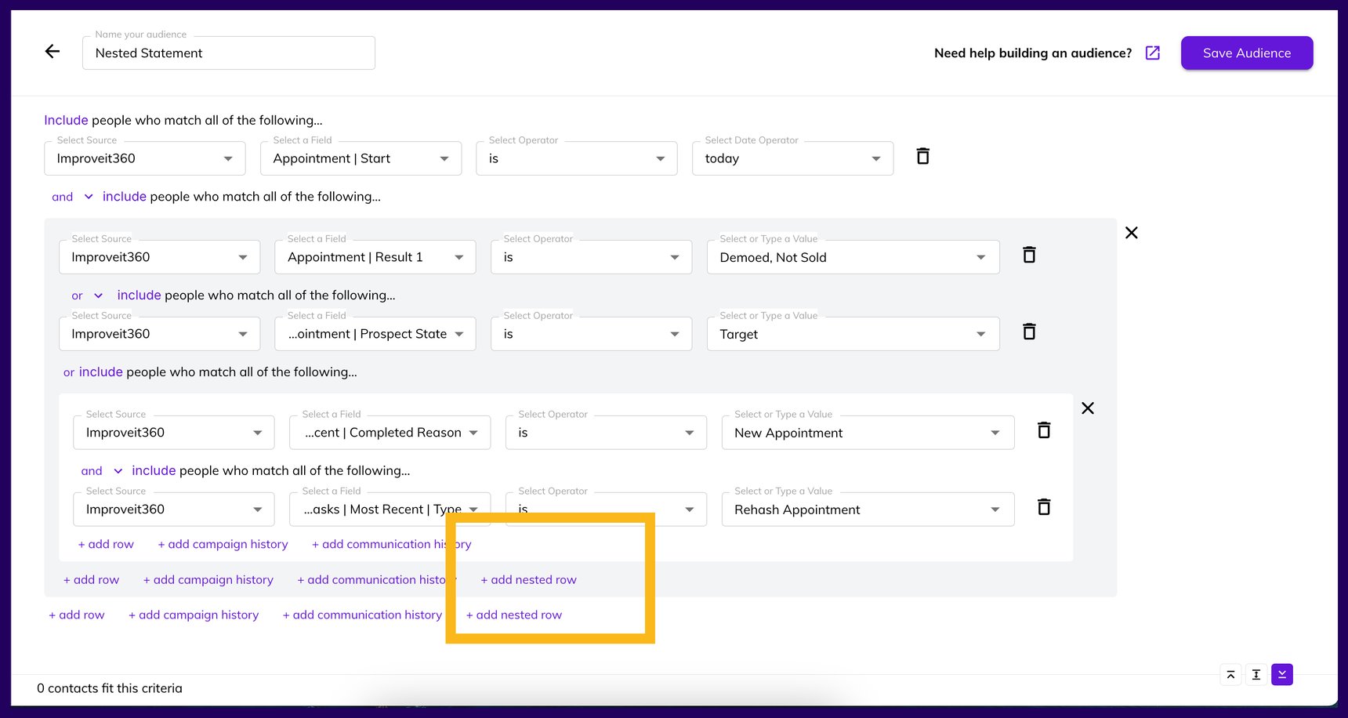Close the inner nested statement group
The height and width of the screenshot is (718, 1348).
[1088, 408]
